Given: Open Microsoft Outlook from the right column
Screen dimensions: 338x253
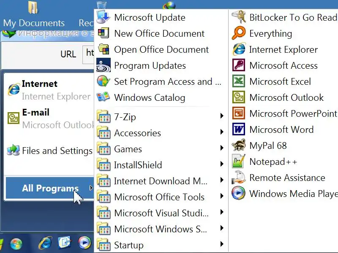Looking at the screenshot, I should tap(286, 97).
